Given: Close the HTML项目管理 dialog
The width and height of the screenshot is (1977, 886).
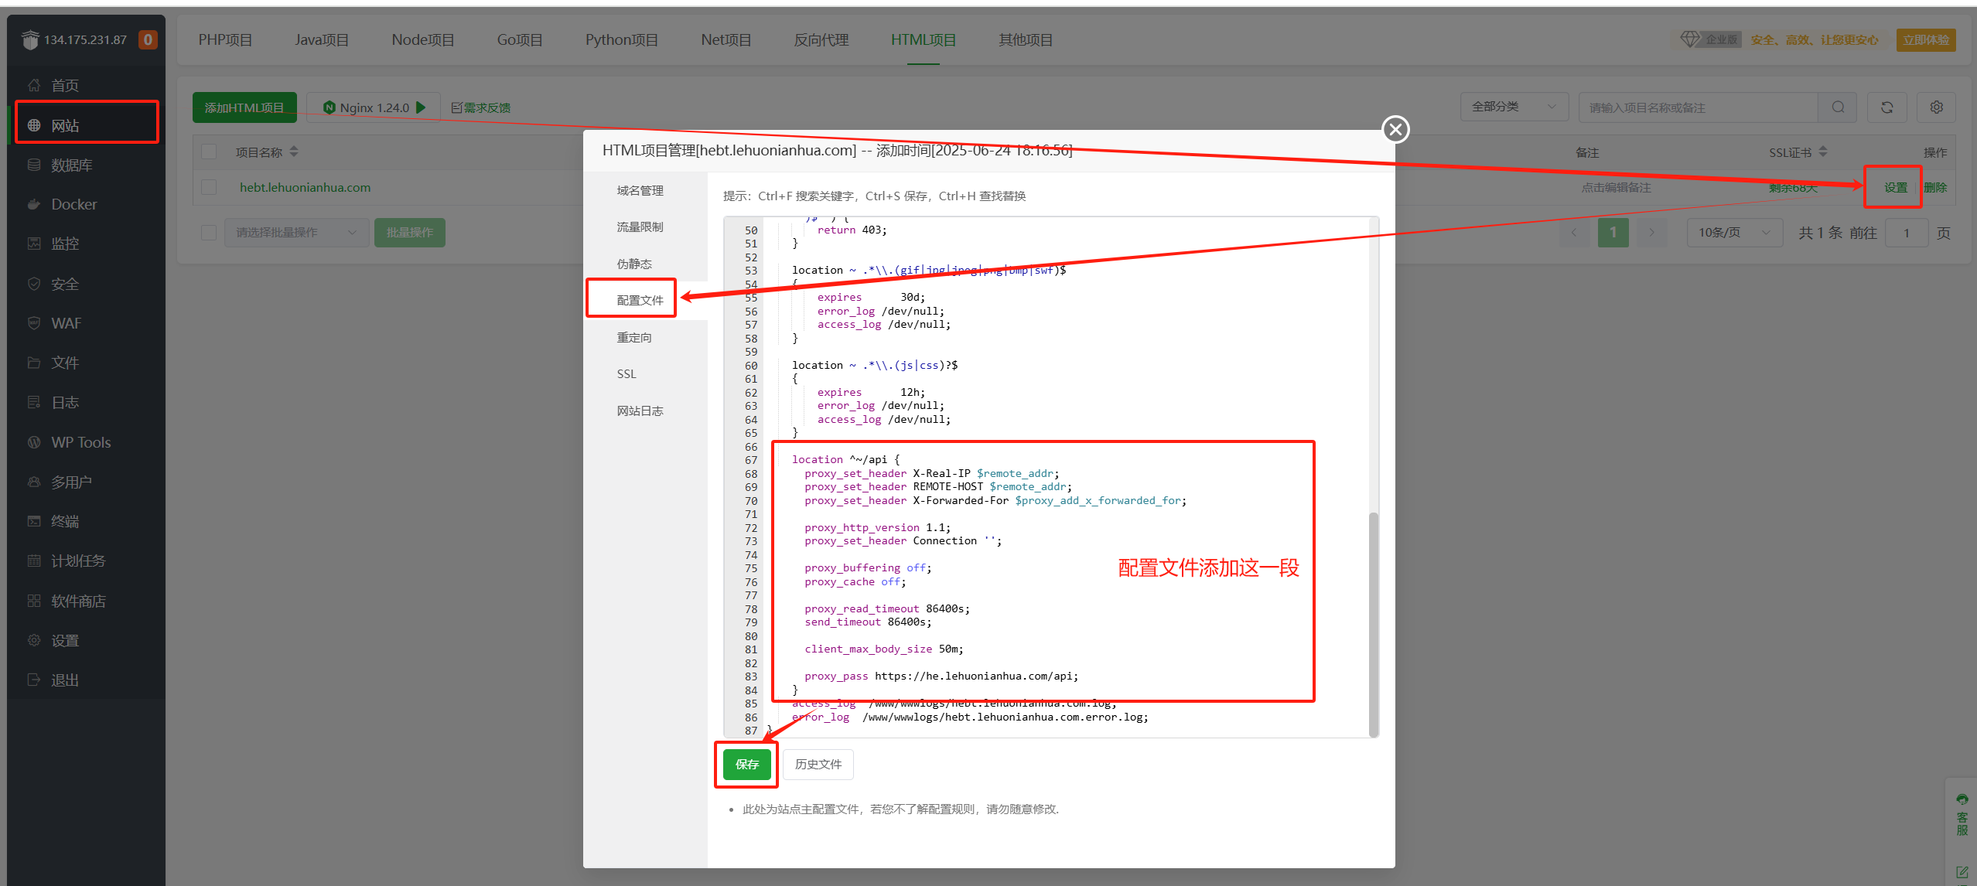Looking at the screenshot, I should [x=1396, y=129].
